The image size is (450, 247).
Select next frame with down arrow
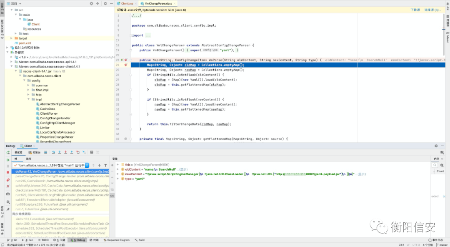tap(99, 165)
